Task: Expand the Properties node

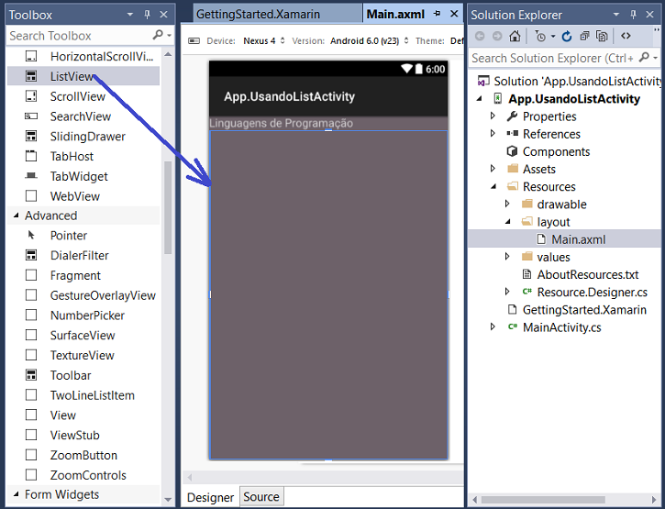Action: point(493,116)
